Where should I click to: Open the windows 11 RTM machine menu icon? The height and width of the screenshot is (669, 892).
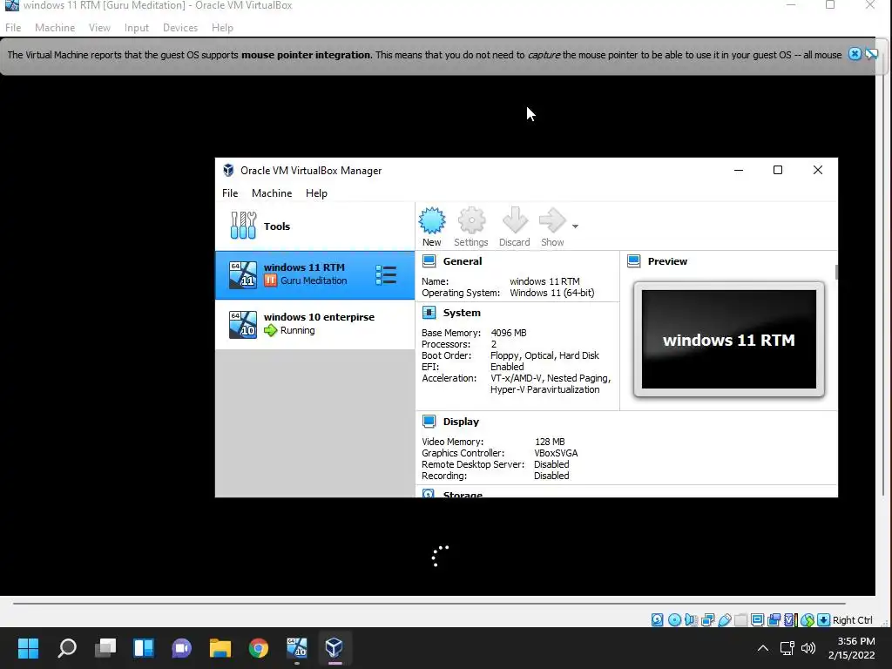tap(386, 274)
